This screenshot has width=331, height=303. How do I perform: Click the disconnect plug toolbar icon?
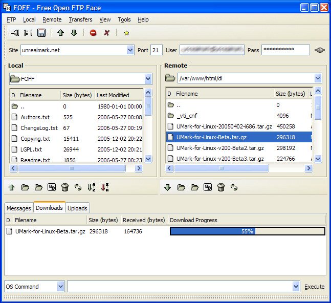pos(28,33)
